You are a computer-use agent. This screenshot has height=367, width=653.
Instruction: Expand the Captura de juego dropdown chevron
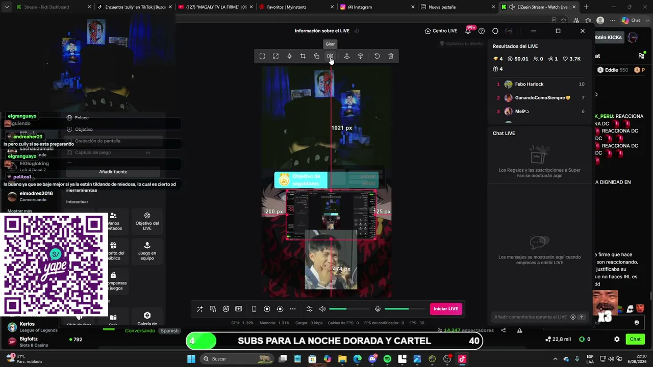tap(148, 152)
